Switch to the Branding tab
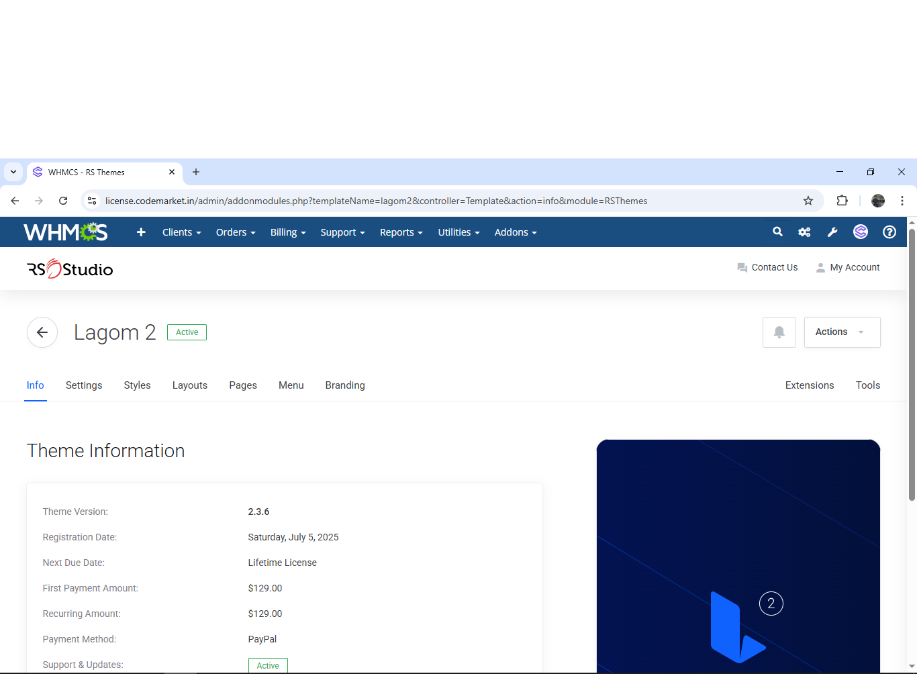Screen dimensions: 917x674 coord(345,385)
